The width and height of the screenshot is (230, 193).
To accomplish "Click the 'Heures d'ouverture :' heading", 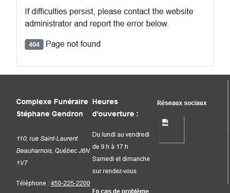I will pos(115,108).
